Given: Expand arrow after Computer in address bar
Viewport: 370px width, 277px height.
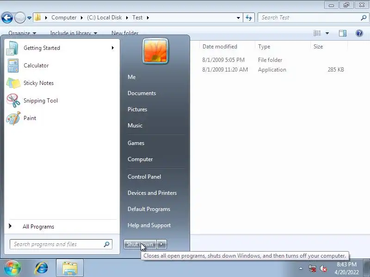Looking at the screenshot, I should 82,18.
